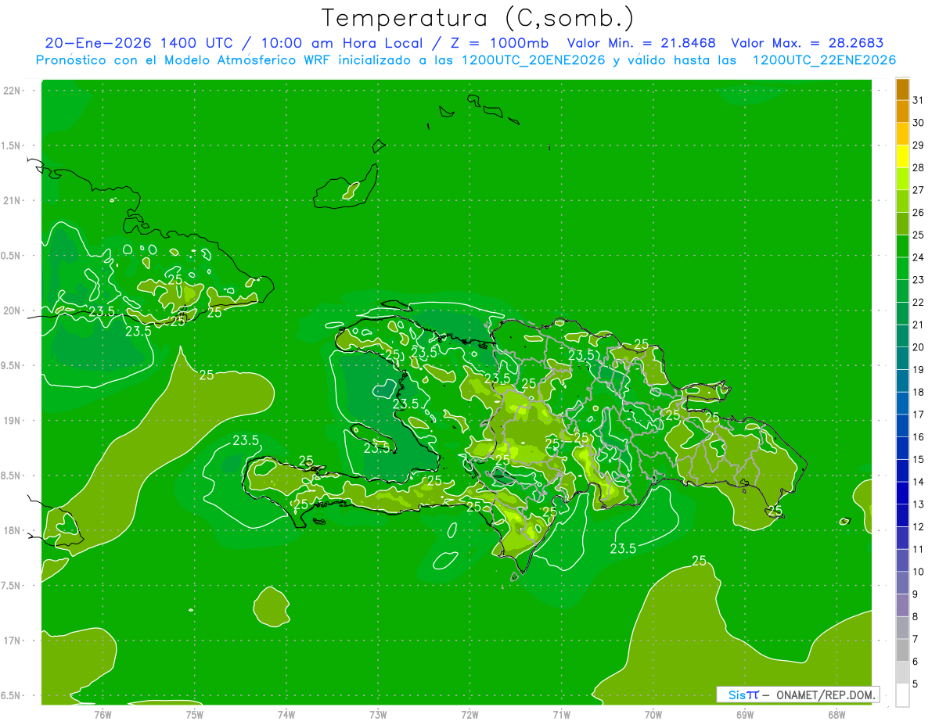
Task: Click the dark orange swatch above 31
Action: pyautogui.click(x=902, y=89)
